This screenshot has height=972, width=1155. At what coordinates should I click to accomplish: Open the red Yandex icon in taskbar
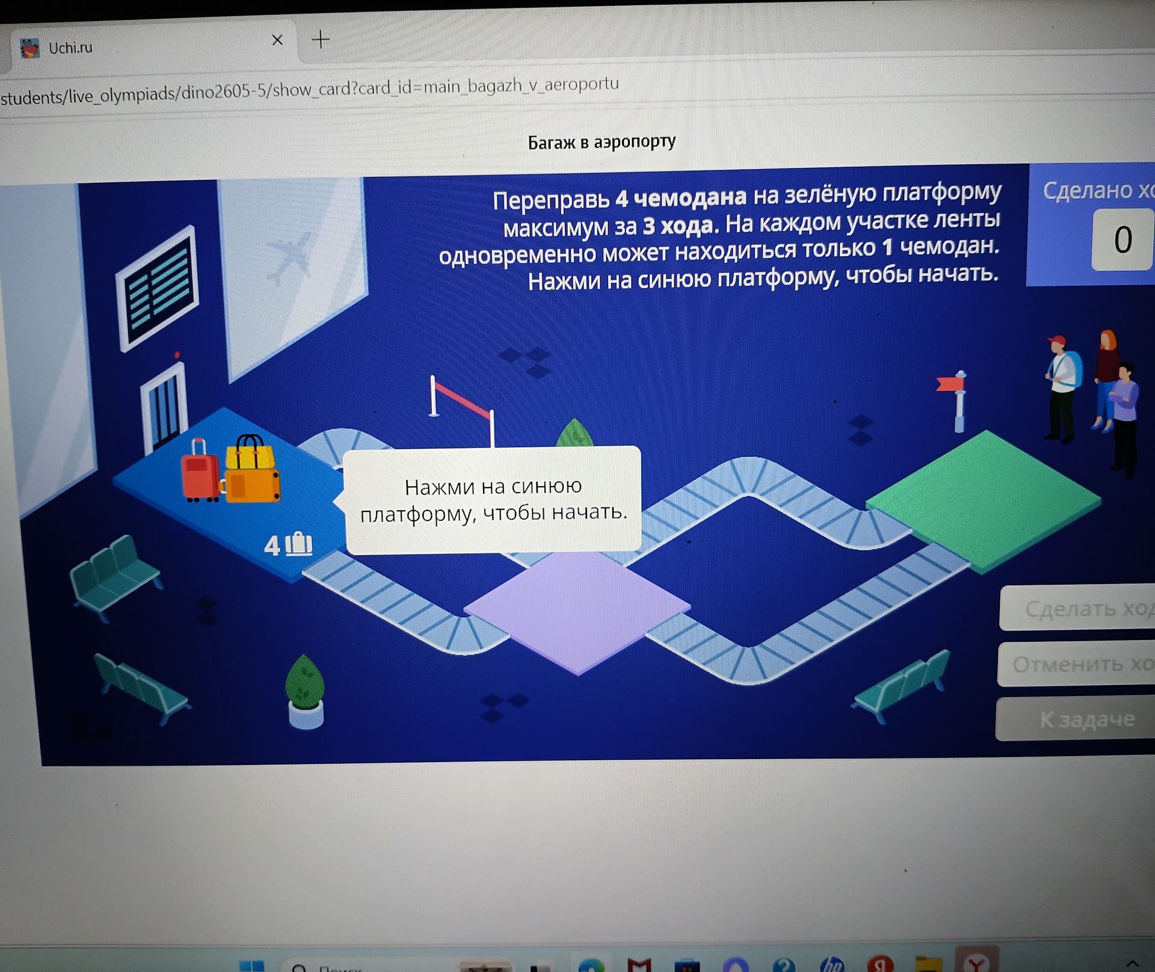pos(880,964)
